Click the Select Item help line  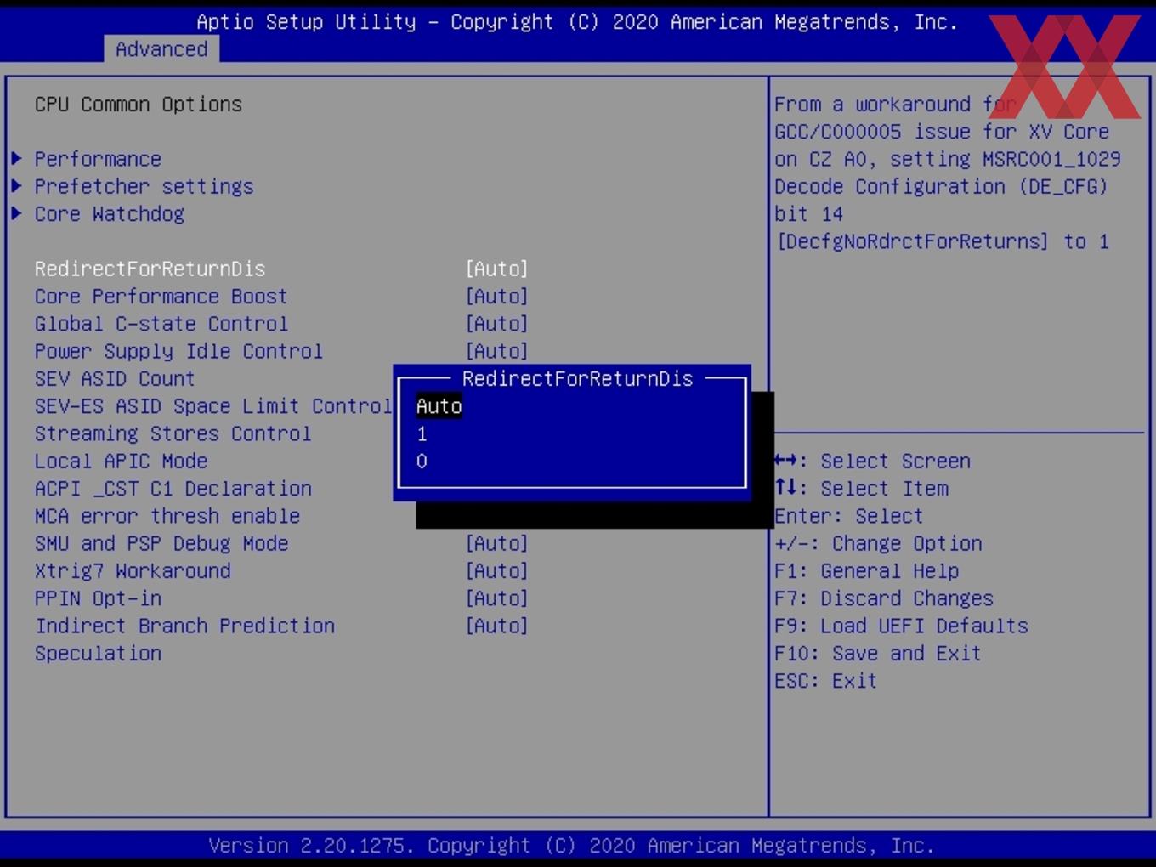click(861, 489)
